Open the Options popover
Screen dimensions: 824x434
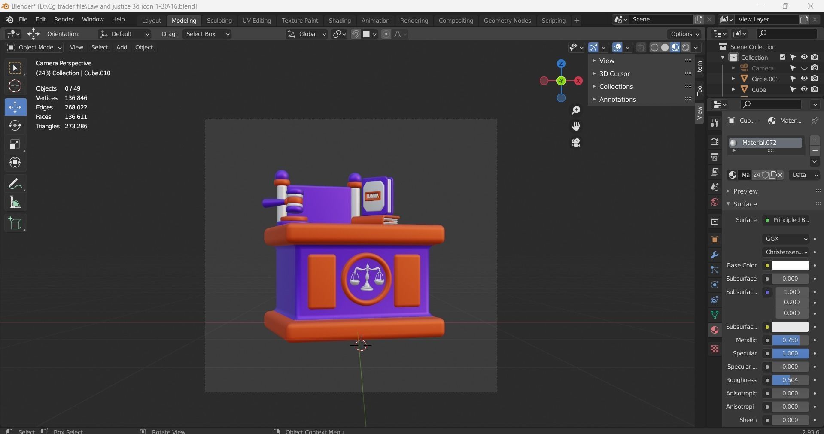pos(685,34)
